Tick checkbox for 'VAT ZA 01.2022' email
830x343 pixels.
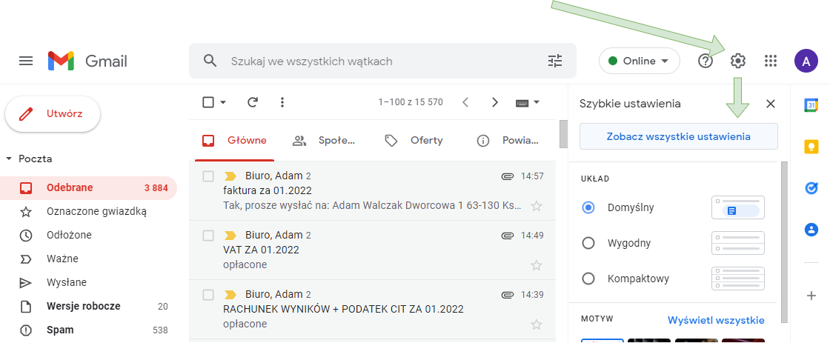(209, 236)
